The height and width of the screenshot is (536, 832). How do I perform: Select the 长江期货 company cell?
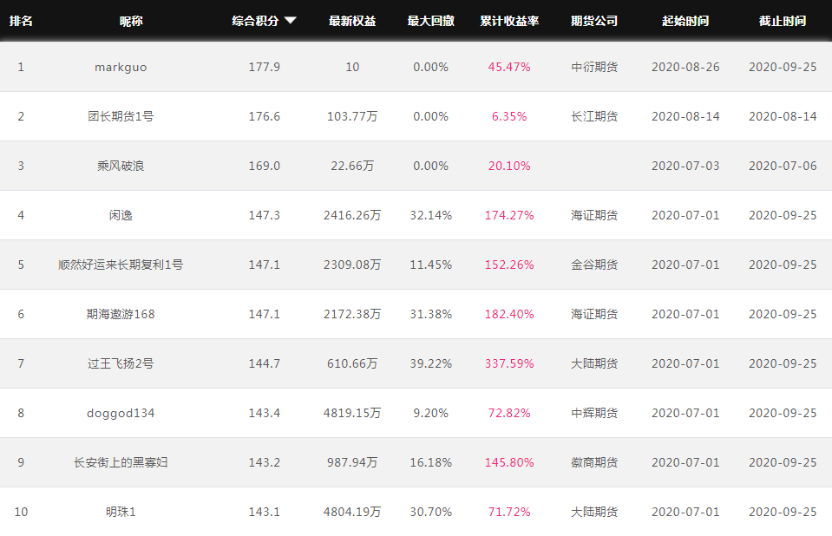(x=594, y=116)
